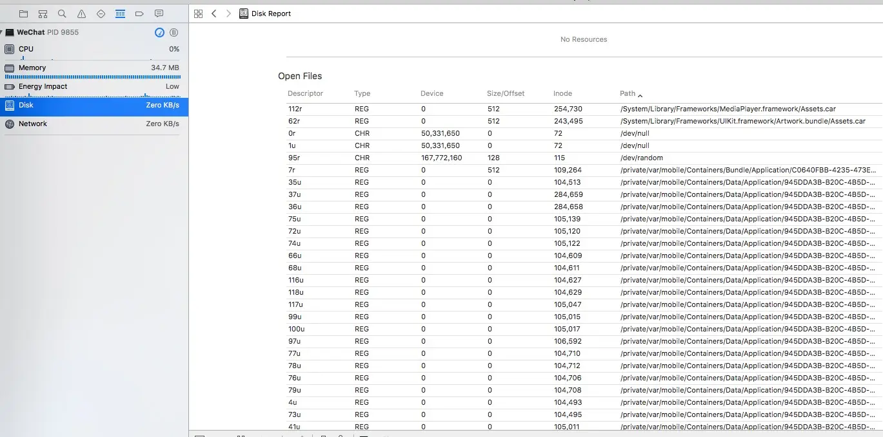
Task: Open the Breakpoint navigator flag icon
Action: [139, 13]
